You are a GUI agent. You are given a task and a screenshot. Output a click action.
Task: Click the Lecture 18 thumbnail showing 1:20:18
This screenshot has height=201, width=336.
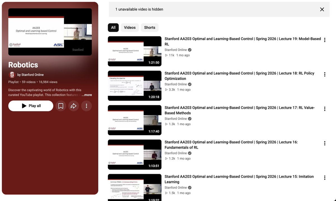(135, 86)
